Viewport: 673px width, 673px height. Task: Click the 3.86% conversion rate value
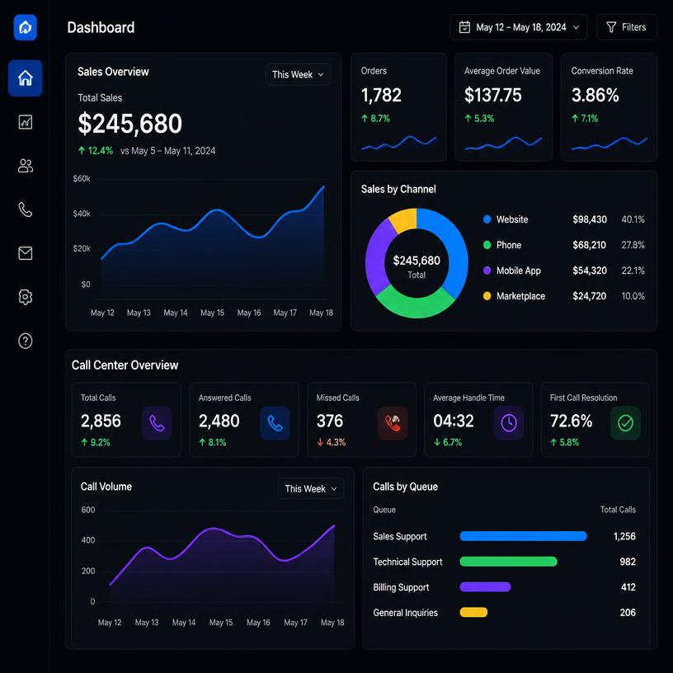(595, 96)
